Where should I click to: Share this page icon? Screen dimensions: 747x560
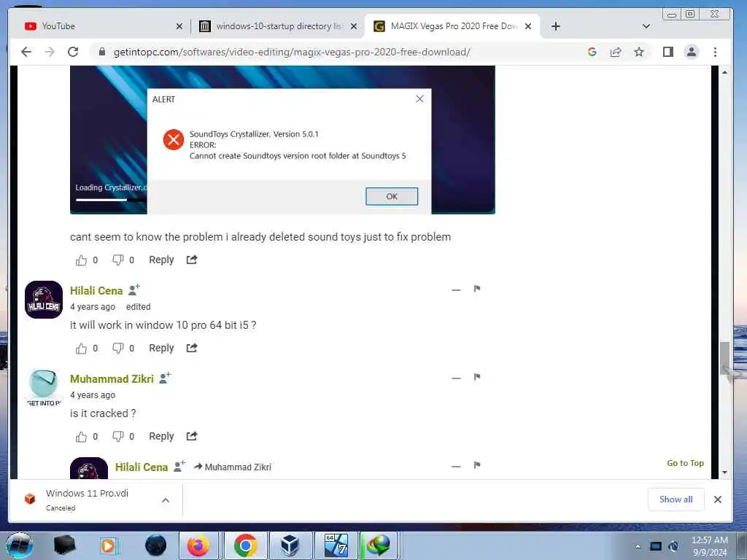click(616, 52)
